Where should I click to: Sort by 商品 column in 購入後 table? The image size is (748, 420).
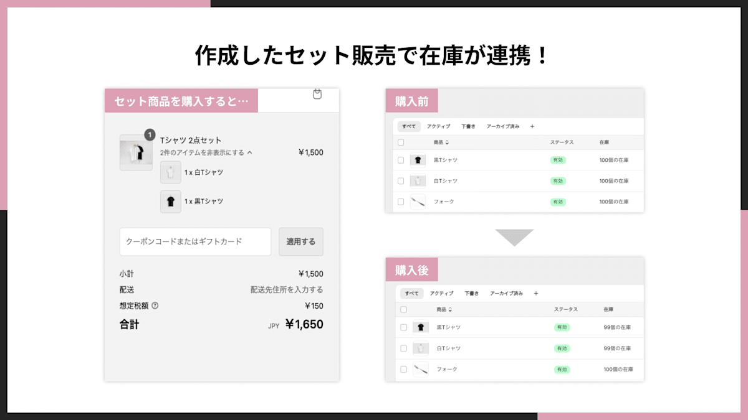[x=444, y=309]
